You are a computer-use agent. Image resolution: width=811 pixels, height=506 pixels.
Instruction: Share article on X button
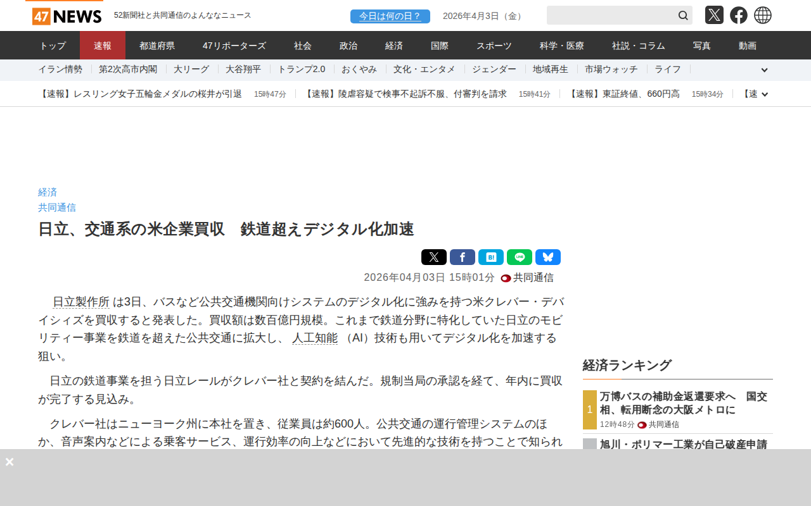pyautogui.click(x=434, y=257)
